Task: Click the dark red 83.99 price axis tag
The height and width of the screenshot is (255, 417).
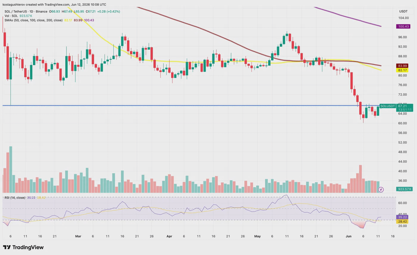Action: coord(402,66)
